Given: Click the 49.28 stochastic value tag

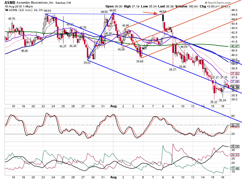Looking at the screenshot, I should 235,125.
